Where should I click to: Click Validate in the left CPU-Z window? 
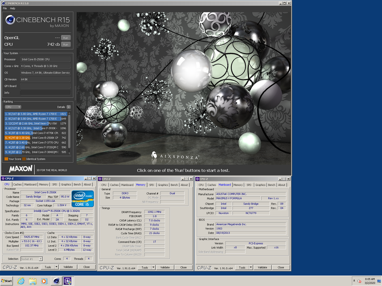click(68, 267)
